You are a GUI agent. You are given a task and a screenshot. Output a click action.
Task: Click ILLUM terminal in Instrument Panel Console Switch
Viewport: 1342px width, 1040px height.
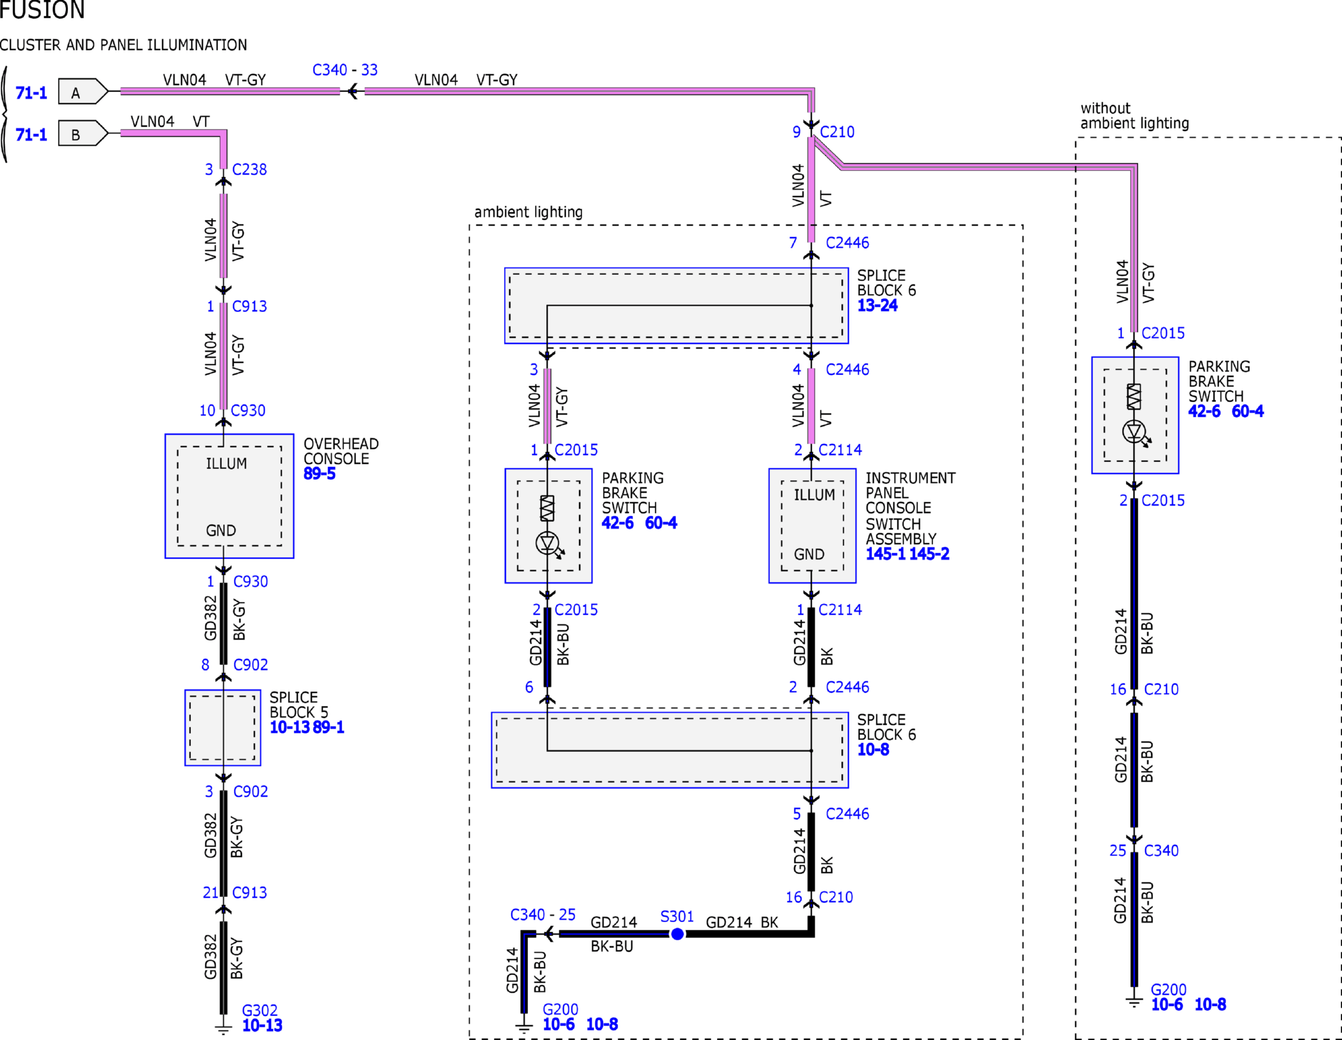point(814,495)
